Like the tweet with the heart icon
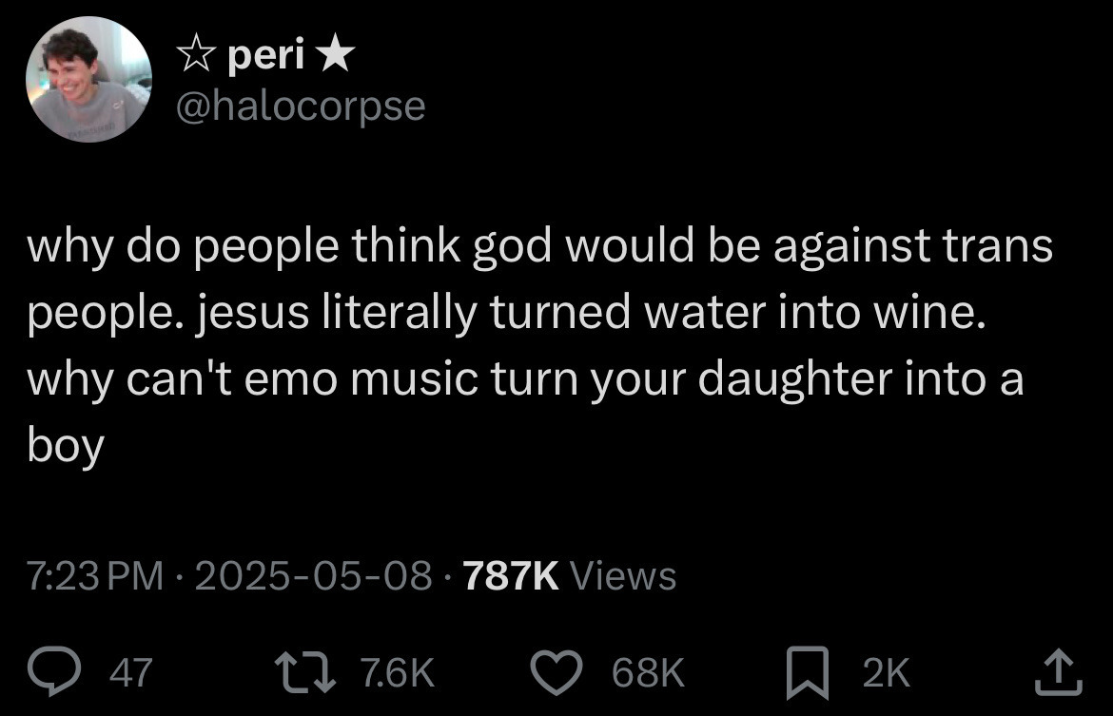 click(x=557, y=672)
